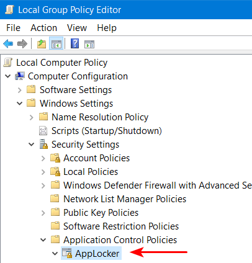Collapse the Windows Settings node
Screen dimensions: 252x263
pyautogui.click(x=19, y=104)
